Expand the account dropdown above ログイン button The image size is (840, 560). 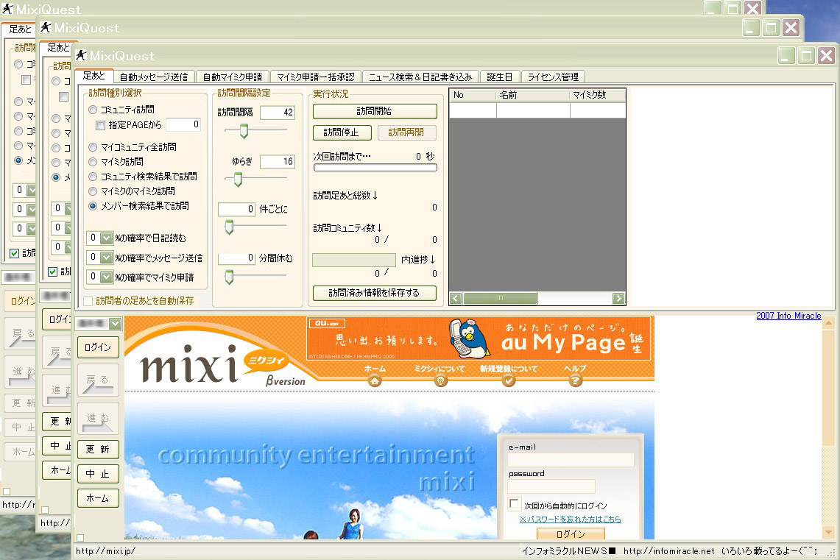point(115,323)
